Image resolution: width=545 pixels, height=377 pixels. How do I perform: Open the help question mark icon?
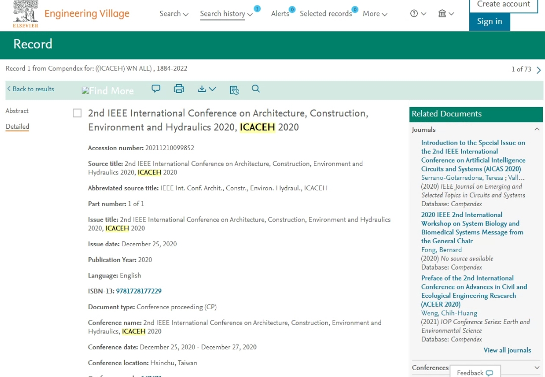[x=414, y=13]
